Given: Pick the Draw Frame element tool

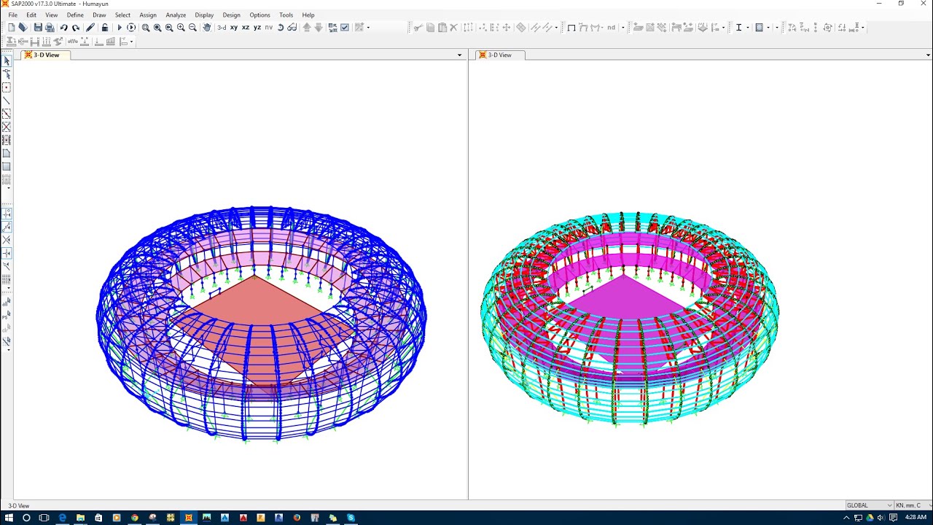Looking at the screenshot, I should 7,101.
